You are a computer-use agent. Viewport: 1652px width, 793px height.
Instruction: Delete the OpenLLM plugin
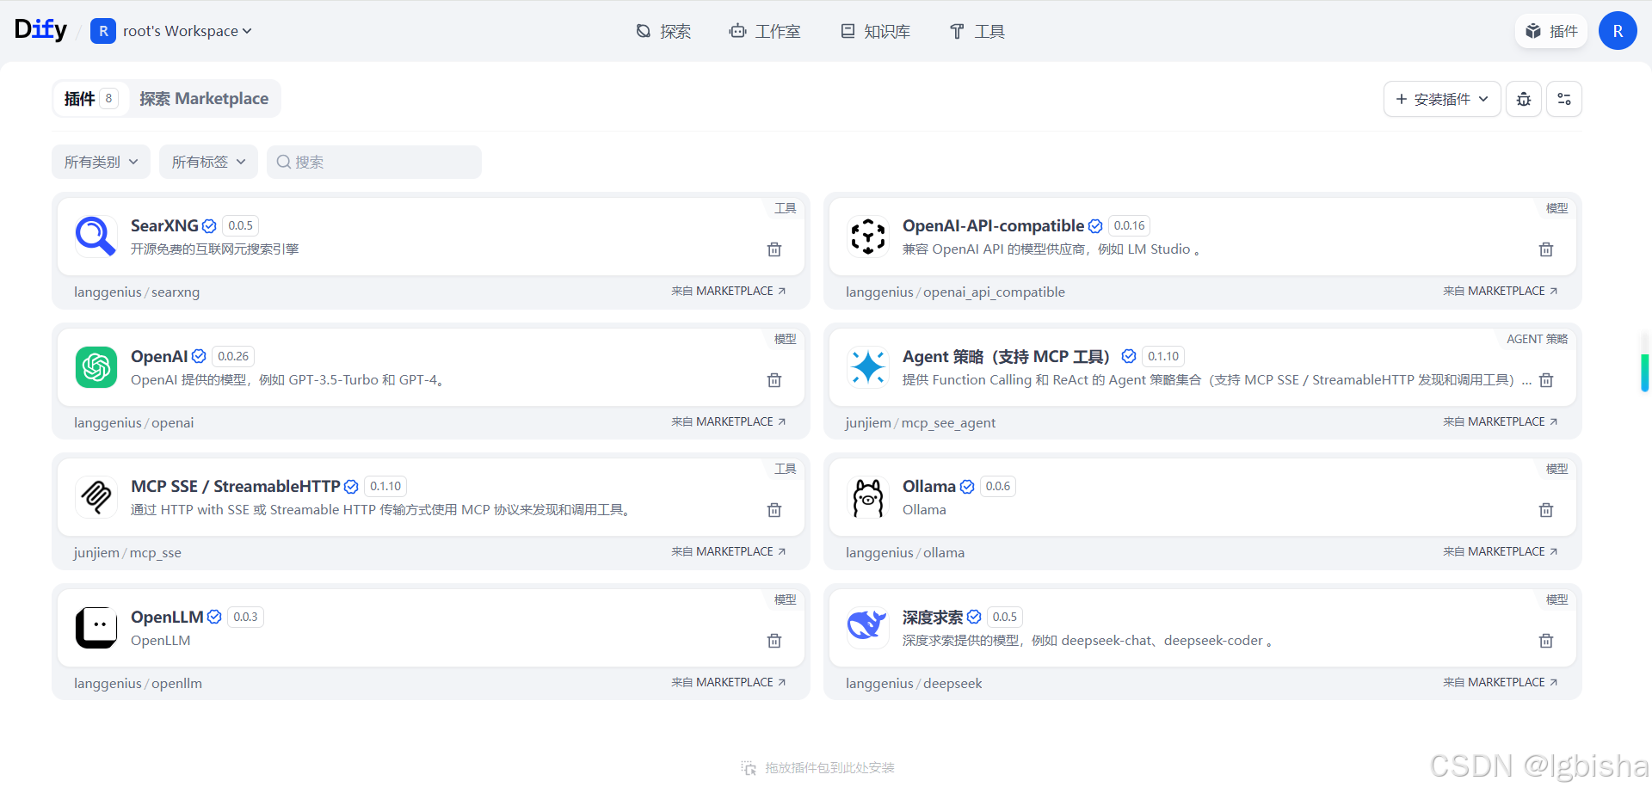click(774, 641)
